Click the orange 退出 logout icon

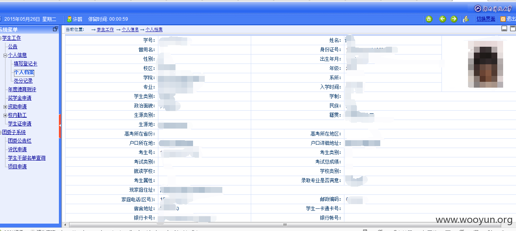(503, 19)
